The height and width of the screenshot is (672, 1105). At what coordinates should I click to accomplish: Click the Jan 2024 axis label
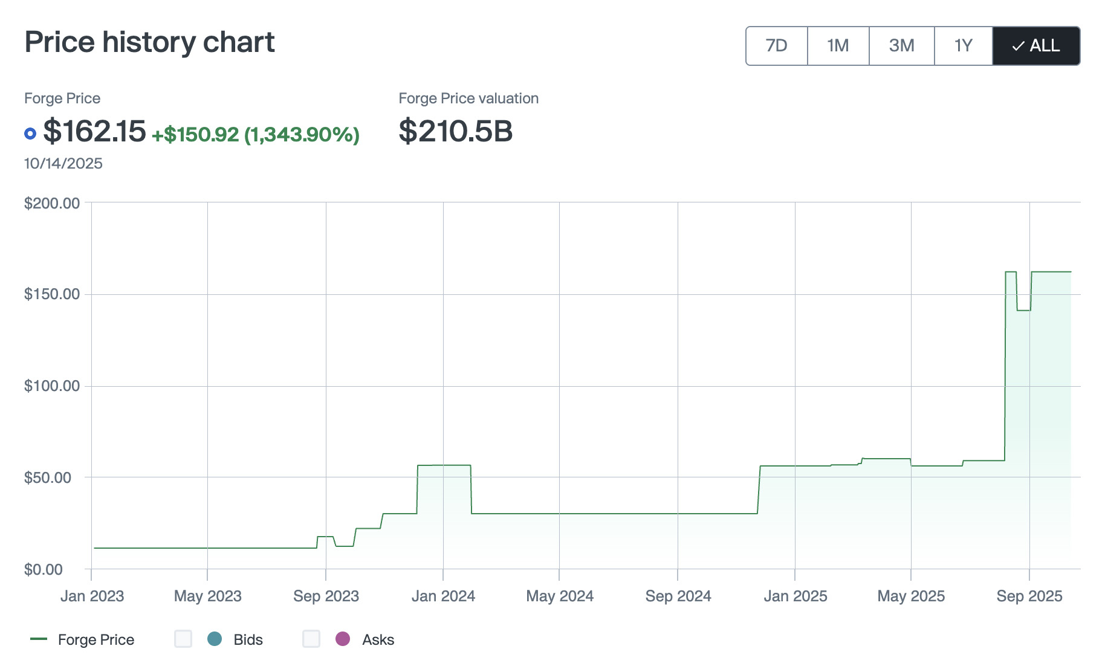click(443, 596)
